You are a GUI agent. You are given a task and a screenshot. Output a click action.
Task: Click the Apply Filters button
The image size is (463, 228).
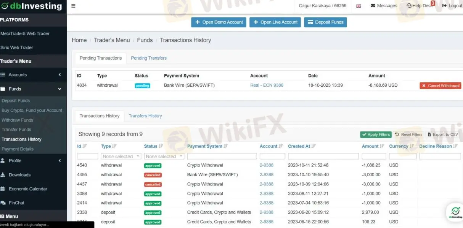point(376,135)
